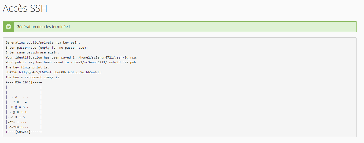Click the "Enter passphrase (empty for no passphrase)" line
The height and width of the screenshot is (143, 364).
tap(47, 48)
